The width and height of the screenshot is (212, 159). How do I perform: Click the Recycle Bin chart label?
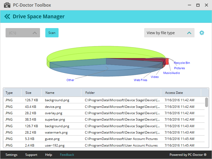[182, 63]
